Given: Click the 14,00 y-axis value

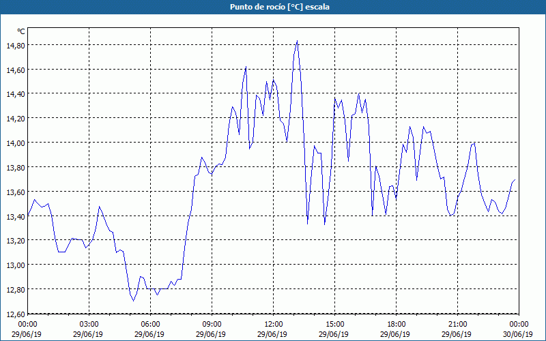Looking at the screenshot, I should [16, 143].
